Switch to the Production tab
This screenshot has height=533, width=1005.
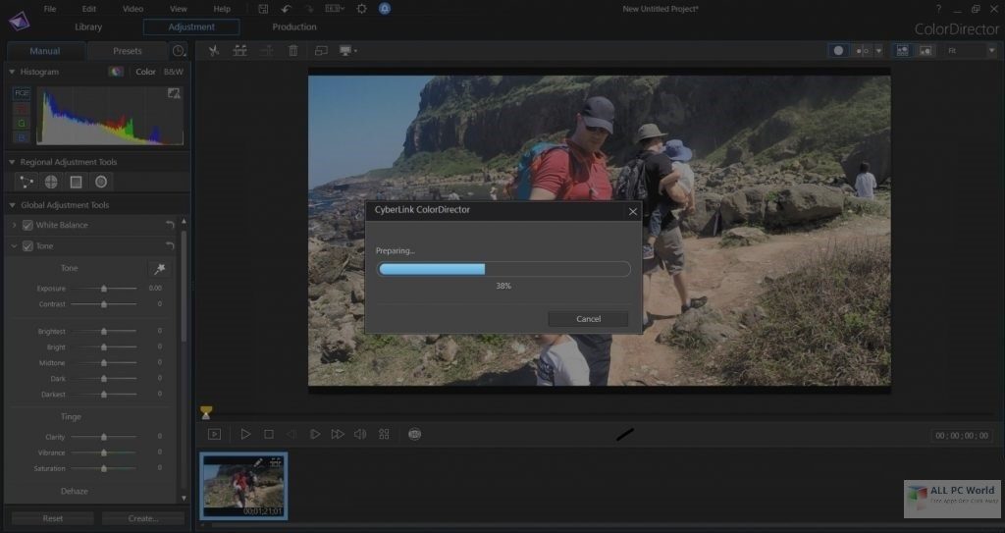pos(294,27)
